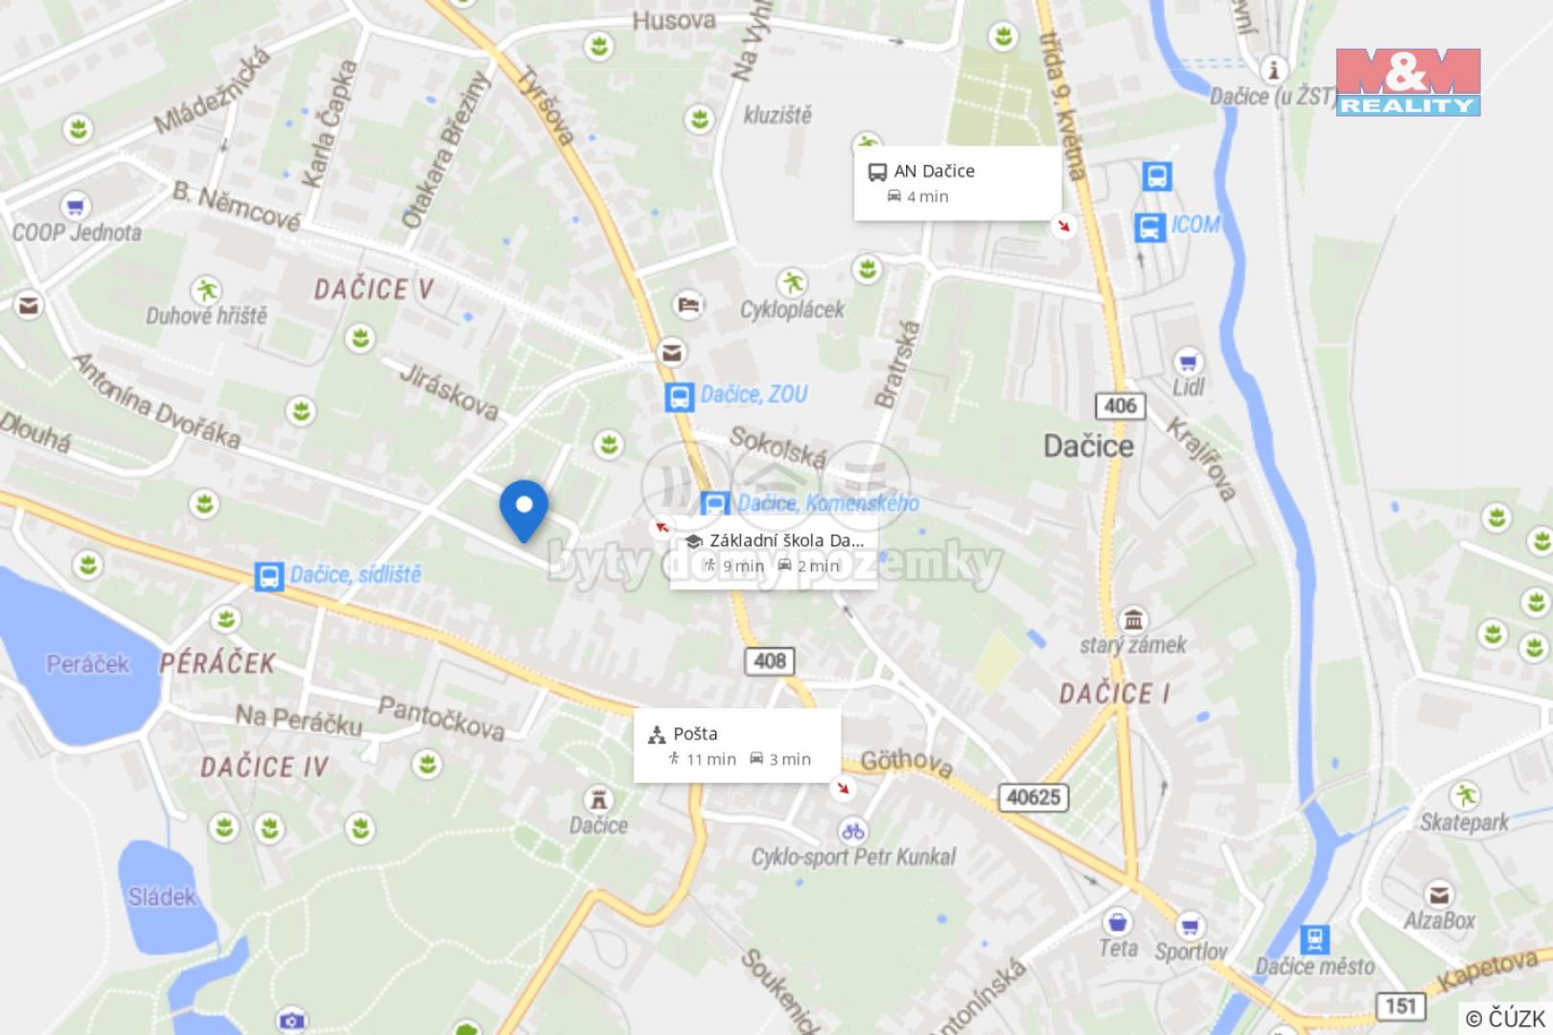Click the blue property location pin
Screen dimensions: 1553x1035
click(x=523, y=511)
